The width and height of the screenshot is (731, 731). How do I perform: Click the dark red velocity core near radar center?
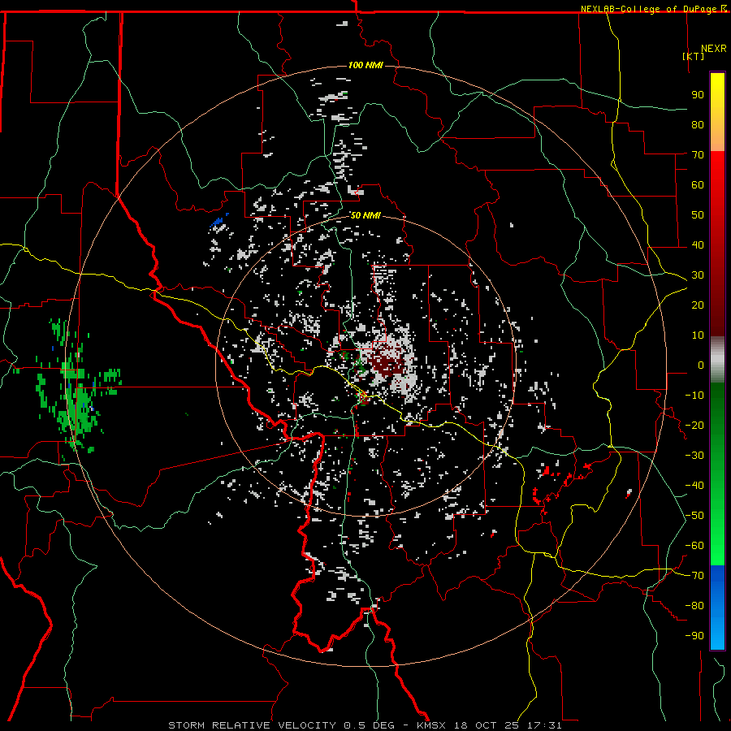(x=386, y=363)
